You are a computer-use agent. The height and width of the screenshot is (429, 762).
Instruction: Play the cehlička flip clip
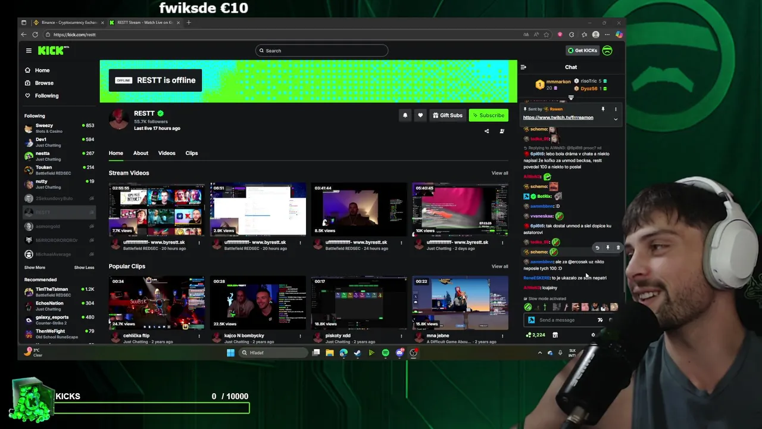pyautogui.click(x=157, y=303)
